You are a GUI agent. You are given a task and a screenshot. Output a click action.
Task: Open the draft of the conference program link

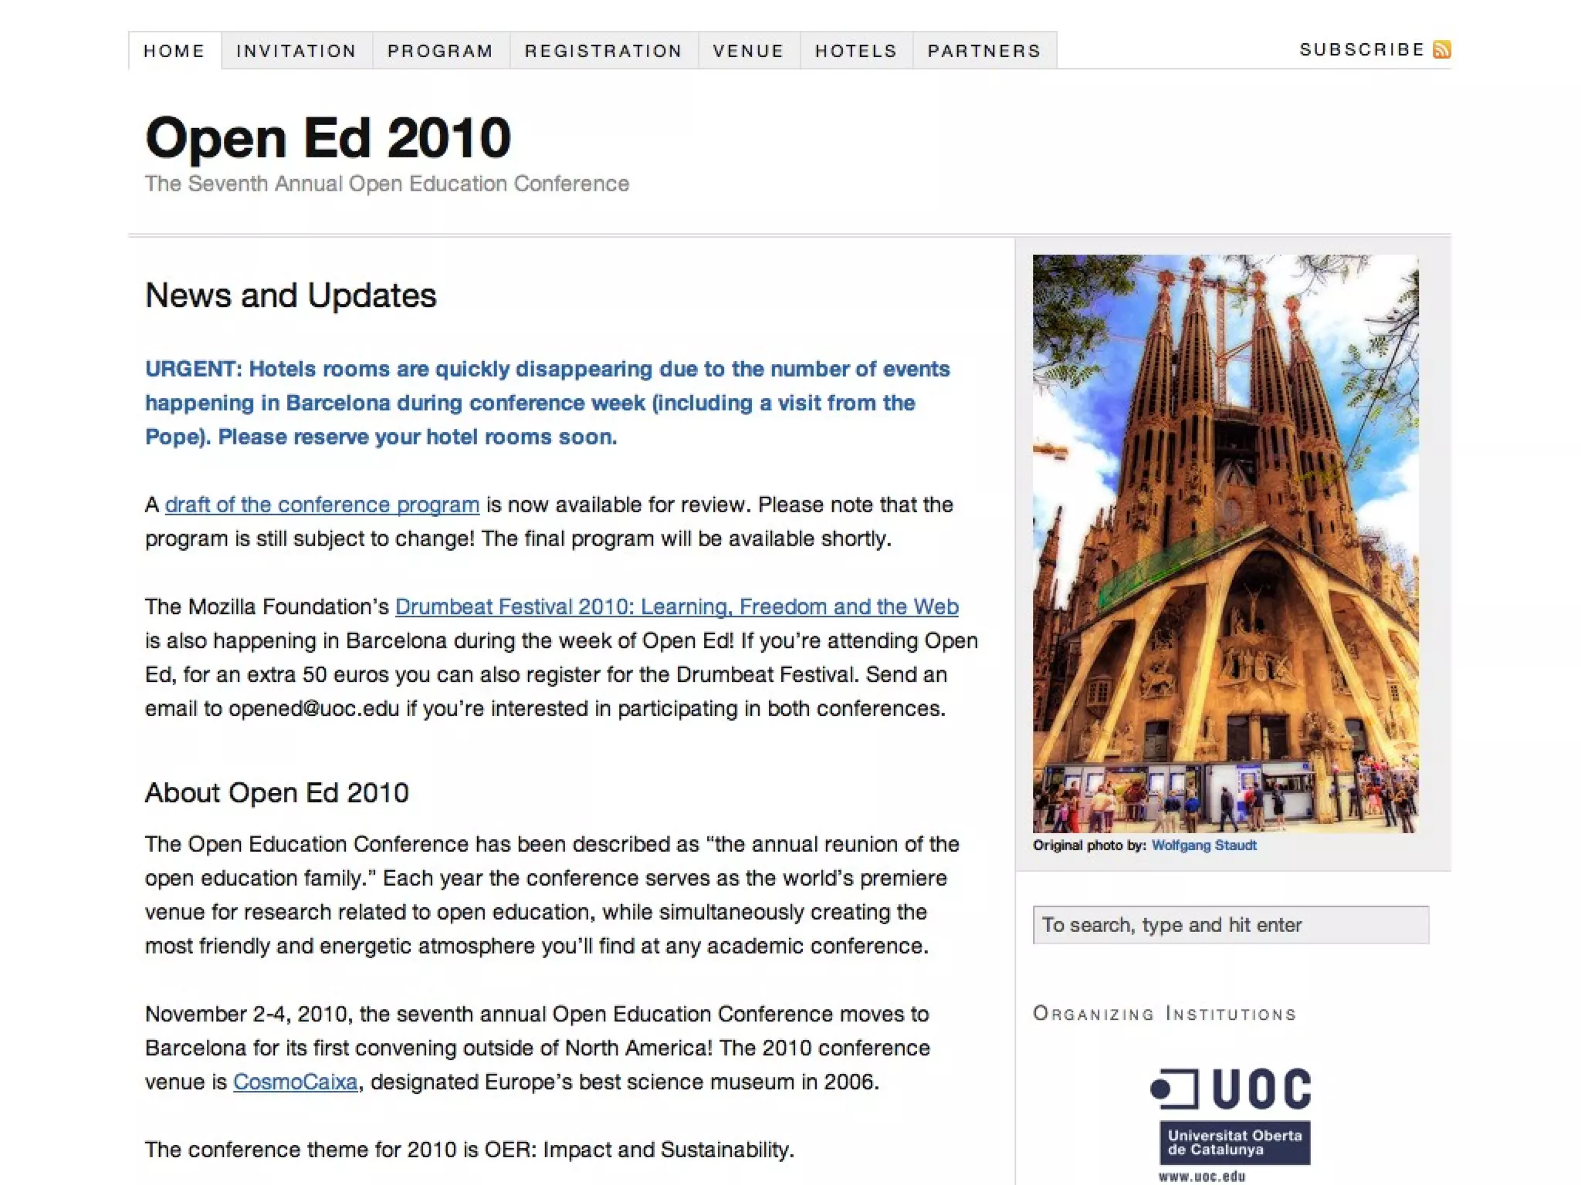tap(322, 505)
